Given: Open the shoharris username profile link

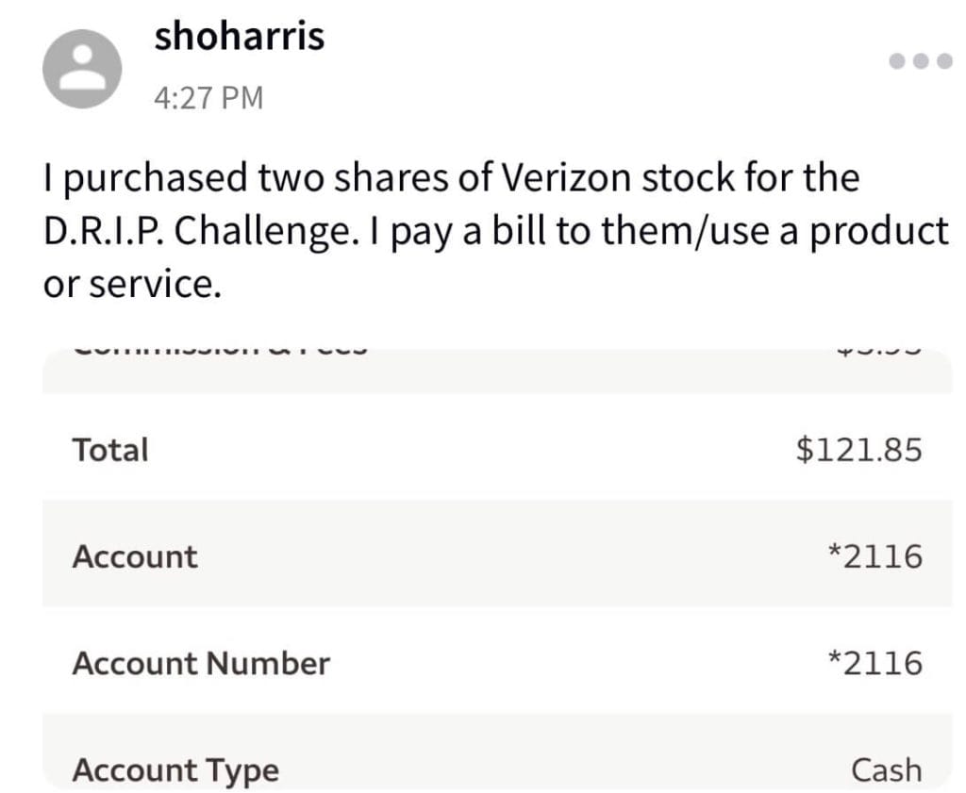Looking at the screenshot, I should pyautogui.click(x=239, y=37).
